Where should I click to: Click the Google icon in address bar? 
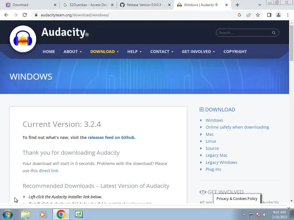click(239, 15)
